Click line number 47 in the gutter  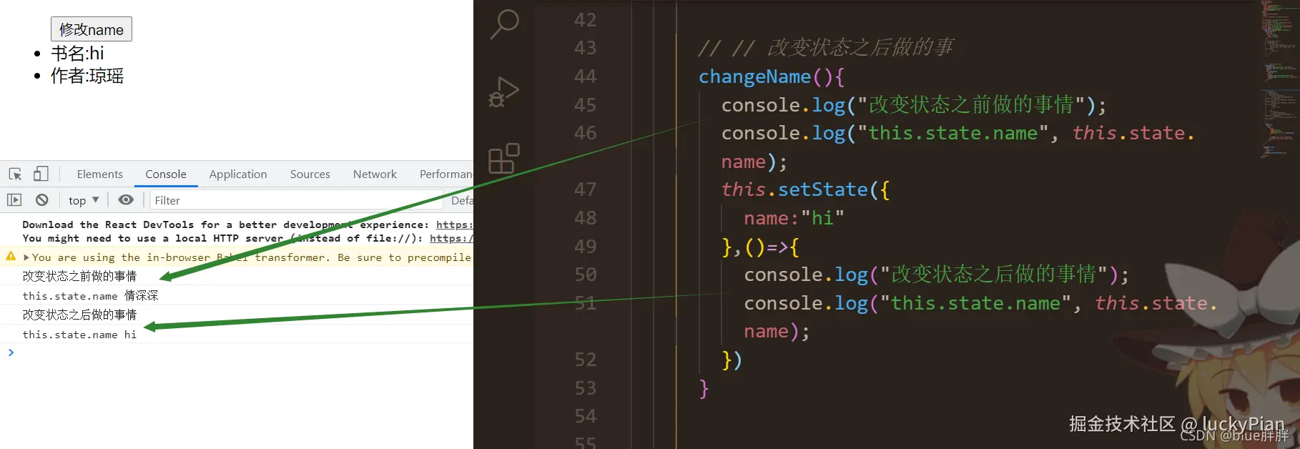pos(585,189)
